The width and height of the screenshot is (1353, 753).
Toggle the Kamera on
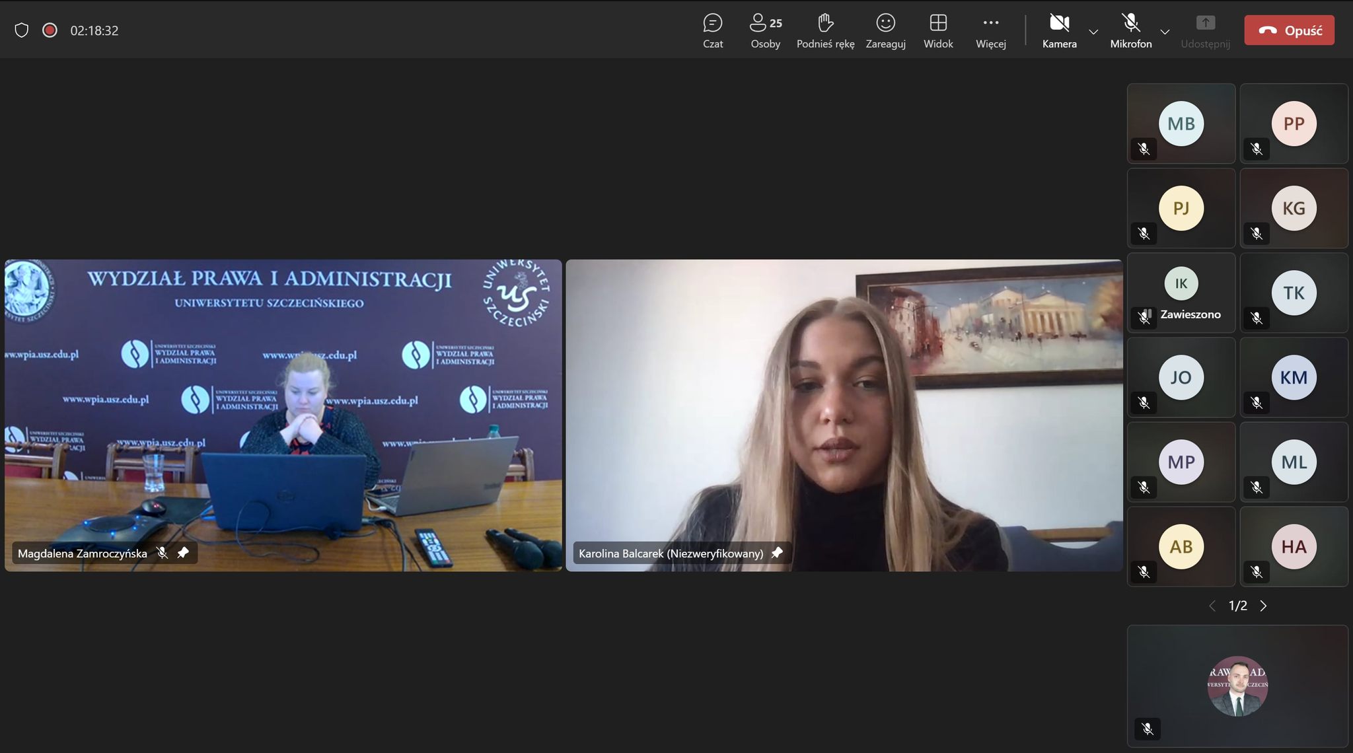(1059, 30)
